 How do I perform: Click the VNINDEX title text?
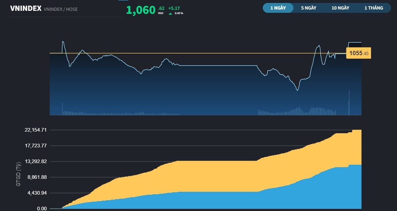point(26,9)
